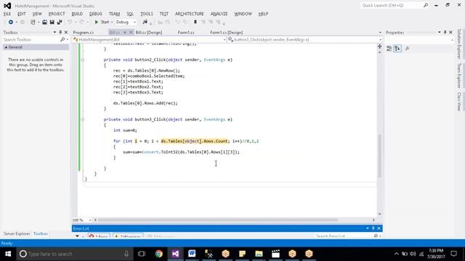Open the Toolbox window options dropdown arrow
The height and width of the screenshot is (261, 465).
[x=54, y=32]
